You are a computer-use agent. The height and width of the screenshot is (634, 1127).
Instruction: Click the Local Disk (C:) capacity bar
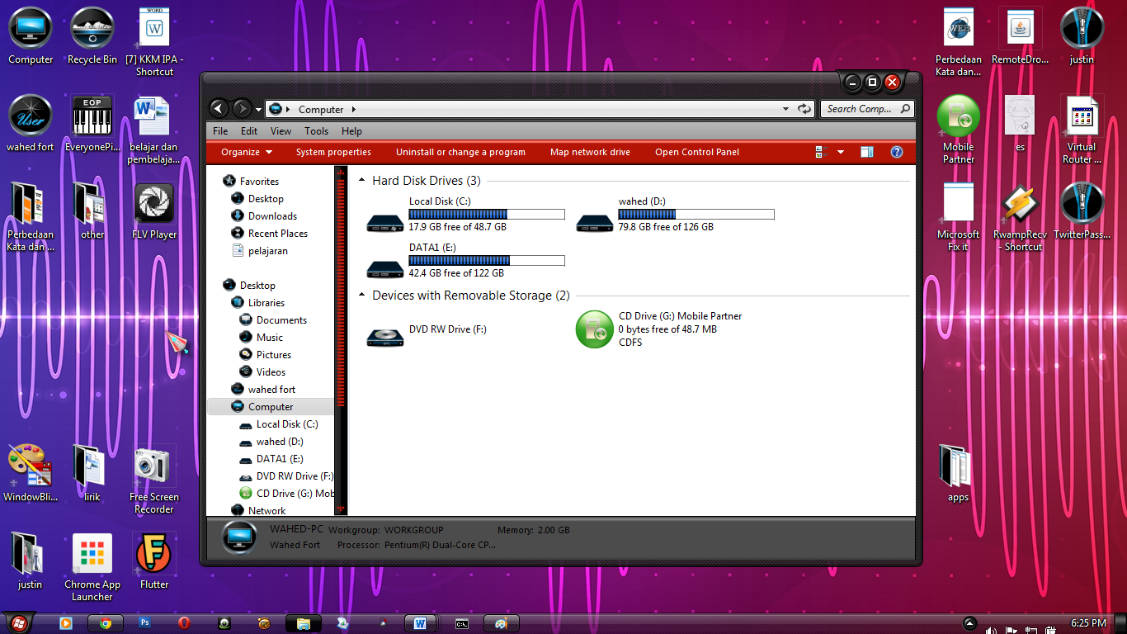point(486,214)
